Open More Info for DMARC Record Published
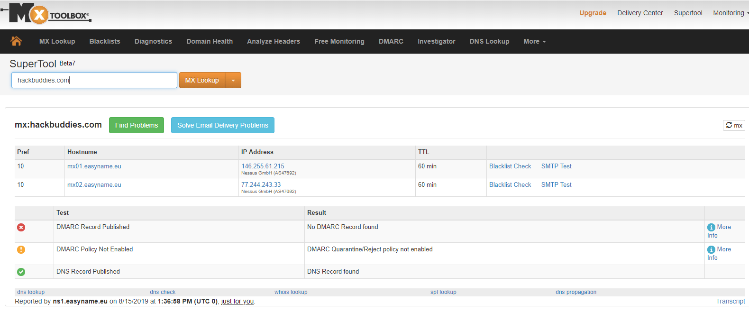The height and width of the screenshot is (322, 749). [719, 231]
